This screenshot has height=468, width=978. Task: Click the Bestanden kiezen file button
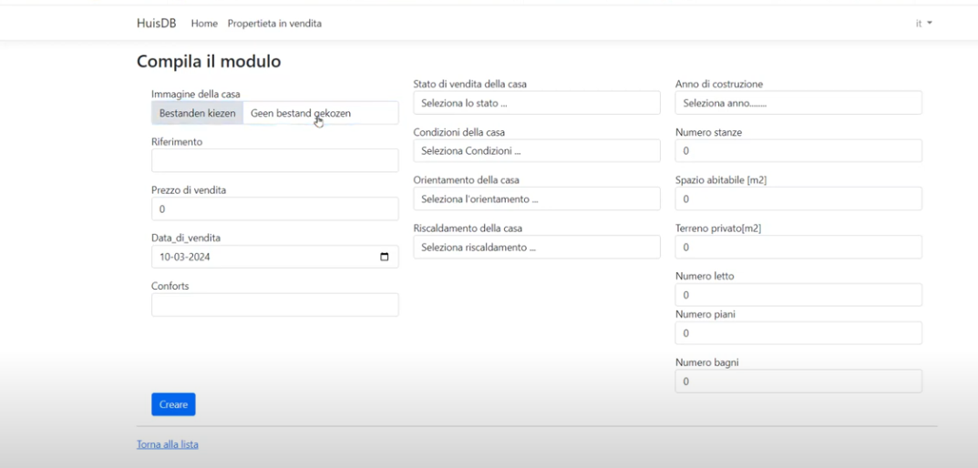pos(198,113)
